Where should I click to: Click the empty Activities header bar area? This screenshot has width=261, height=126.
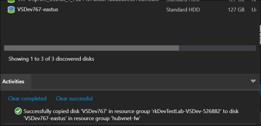coord(139,82)
